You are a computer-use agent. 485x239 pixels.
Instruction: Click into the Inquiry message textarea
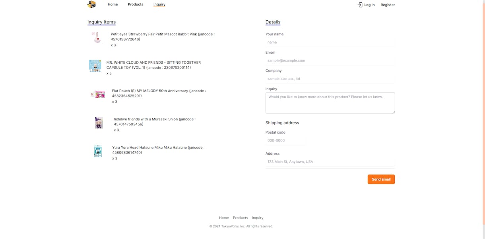coord(330,103)
